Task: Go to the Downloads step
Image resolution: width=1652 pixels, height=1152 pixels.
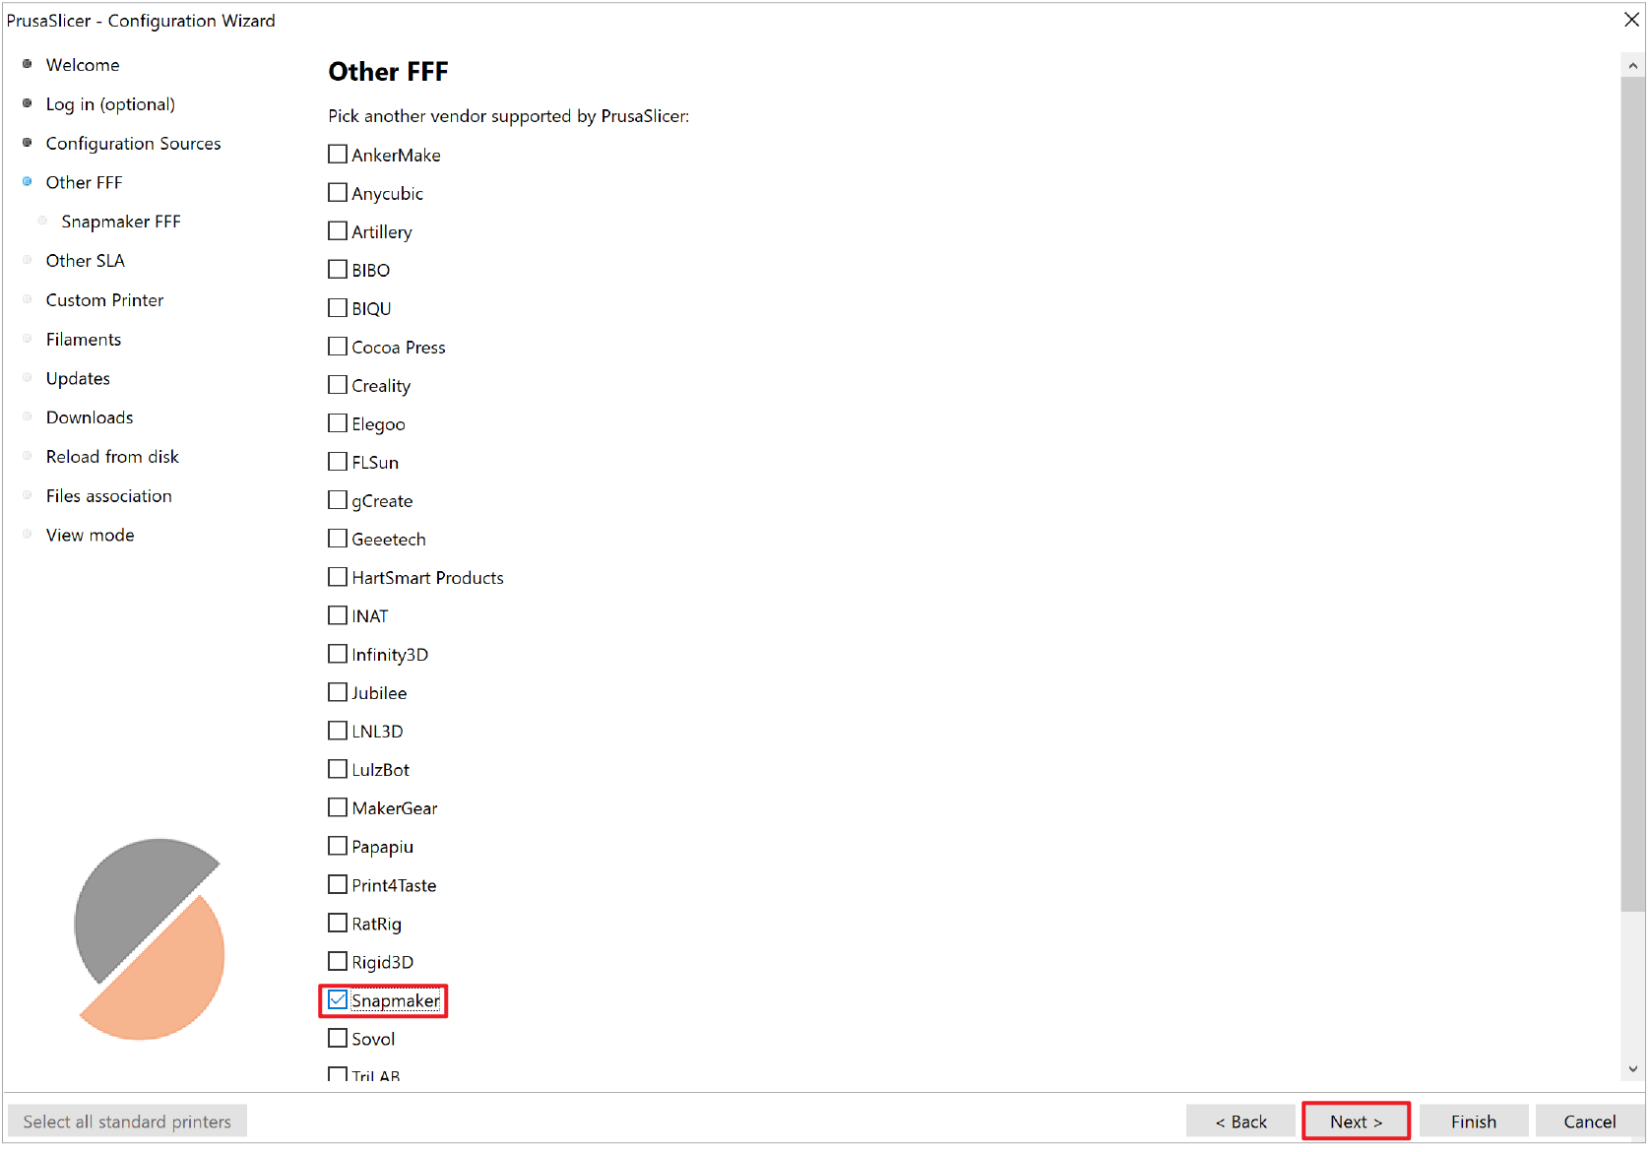Action: click(x=90, y=417)
